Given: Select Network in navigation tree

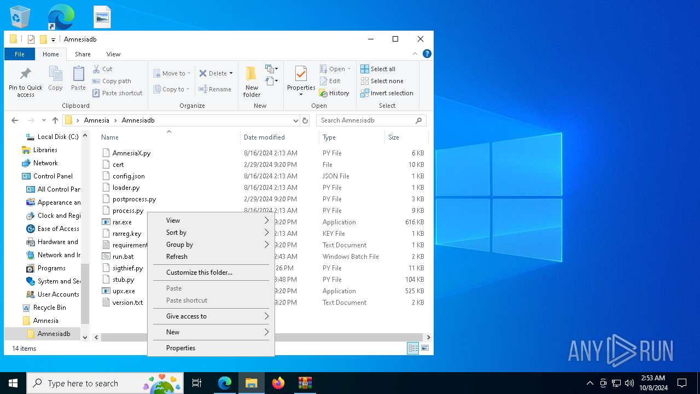Looking at the screenshot, I should pyautogui.click(x=45, y=163).
